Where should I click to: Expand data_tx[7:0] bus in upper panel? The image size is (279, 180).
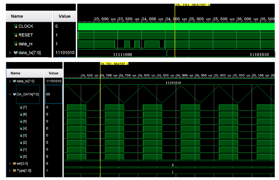click(x=10, y=53)
